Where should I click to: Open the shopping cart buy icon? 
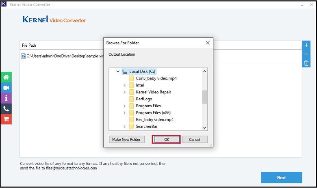click(6, 119)
